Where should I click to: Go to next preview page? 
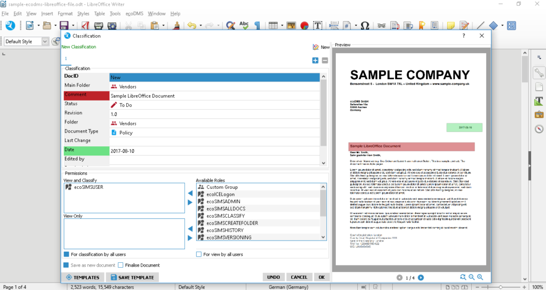click(x=421, y=277)
